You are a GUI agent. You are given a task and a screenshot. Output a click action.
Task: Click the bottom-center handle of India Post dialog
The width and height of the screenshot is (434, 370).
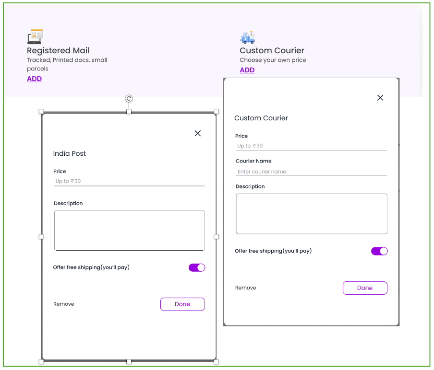tap(129, 362)
